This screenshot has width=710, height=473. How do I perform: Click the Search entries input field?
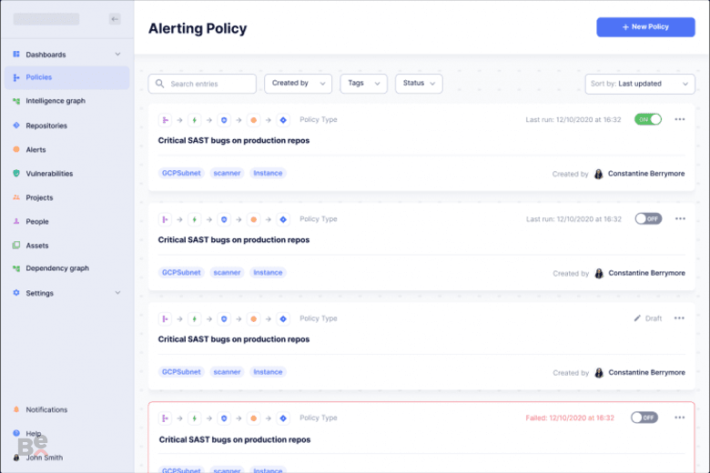tap(202, 84)
